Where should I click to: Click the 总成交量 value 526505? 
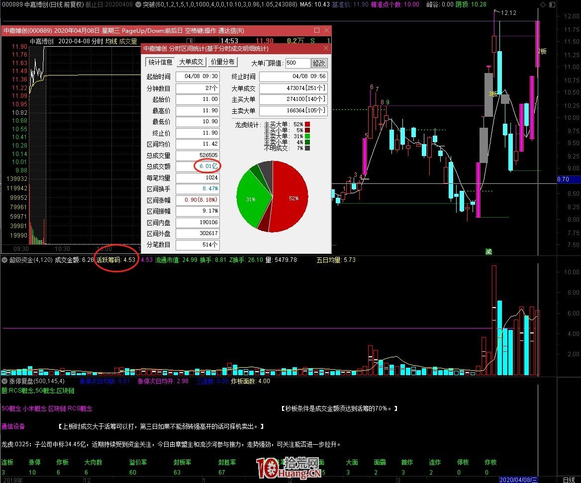pos(197,155)
